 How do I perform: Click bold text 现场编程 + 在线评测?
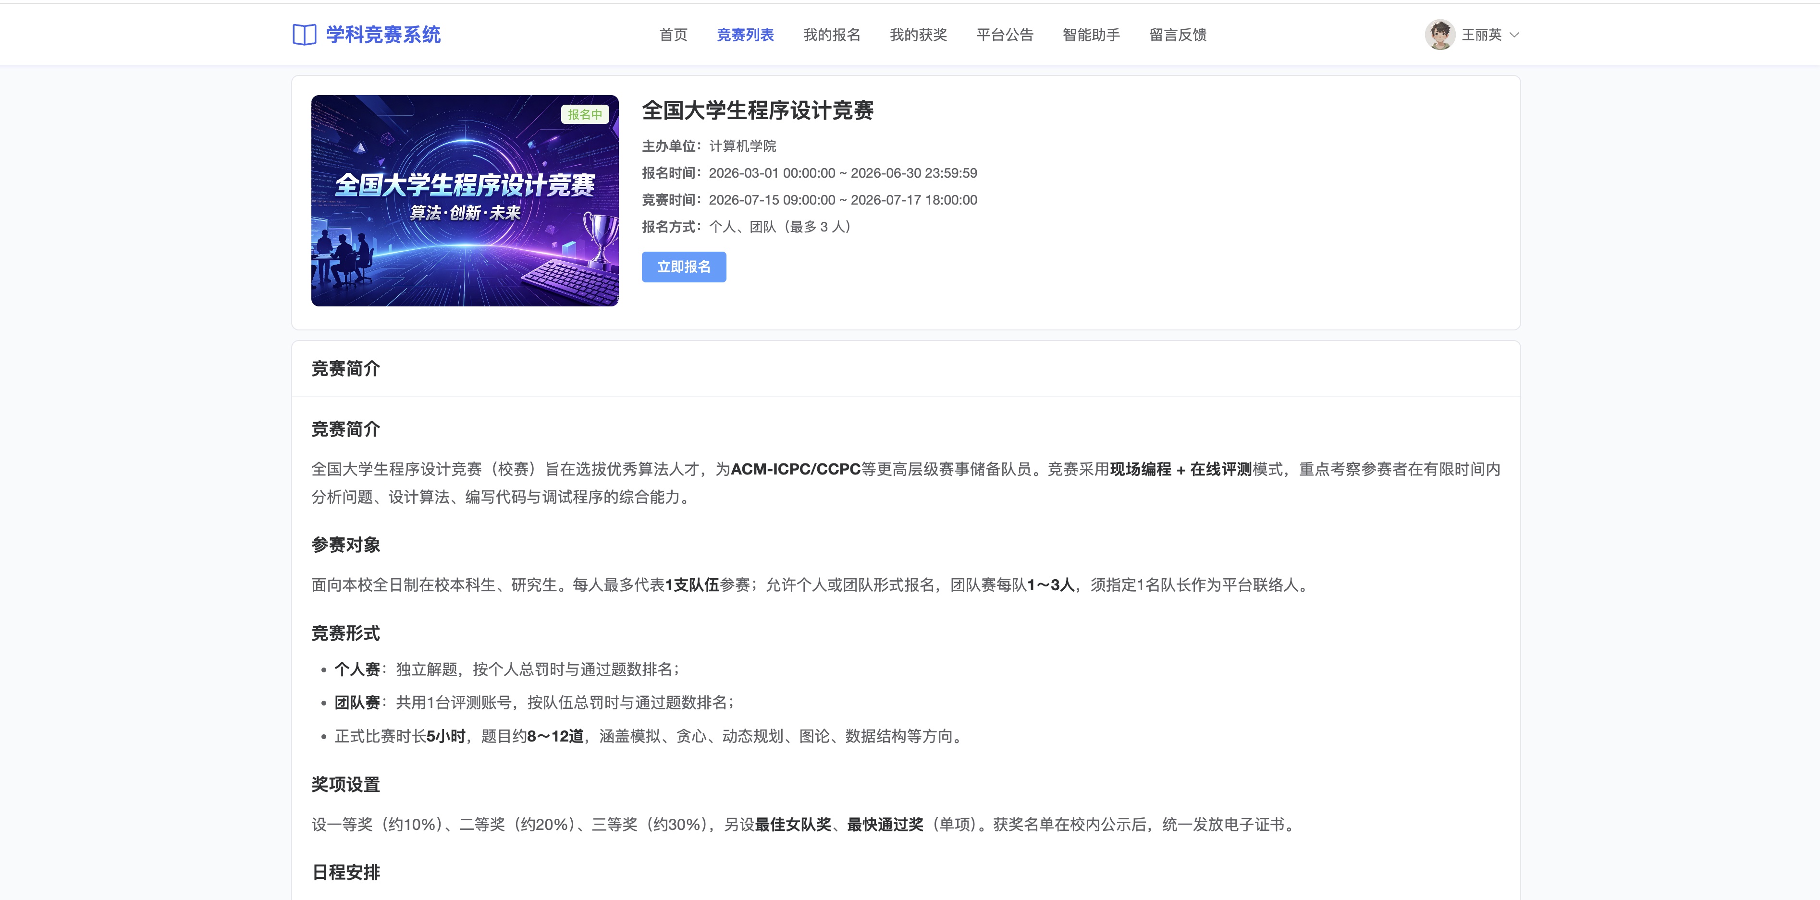pyautogui.click(x=1181, y=469)
